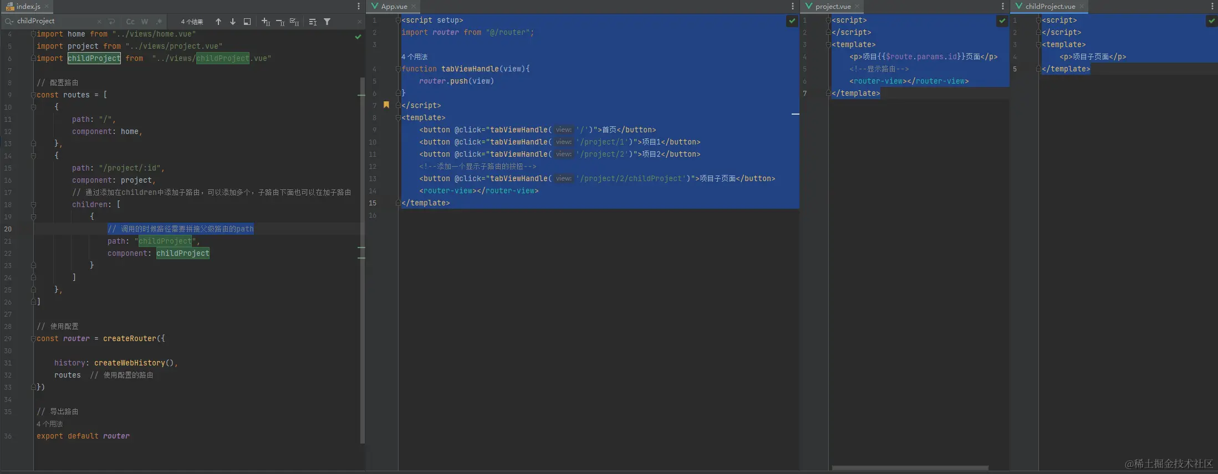Close the project.vue tab
Image resolution: width=1218 pixels, height=474 pixels.
tap(857, 7)
